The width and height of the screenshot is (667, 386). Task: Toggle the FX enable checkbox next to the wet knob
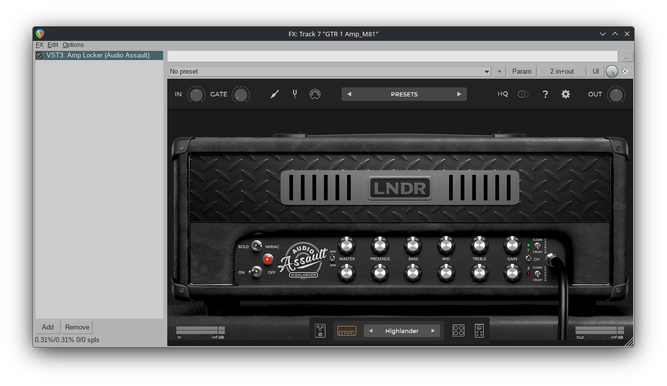(625, 71)
